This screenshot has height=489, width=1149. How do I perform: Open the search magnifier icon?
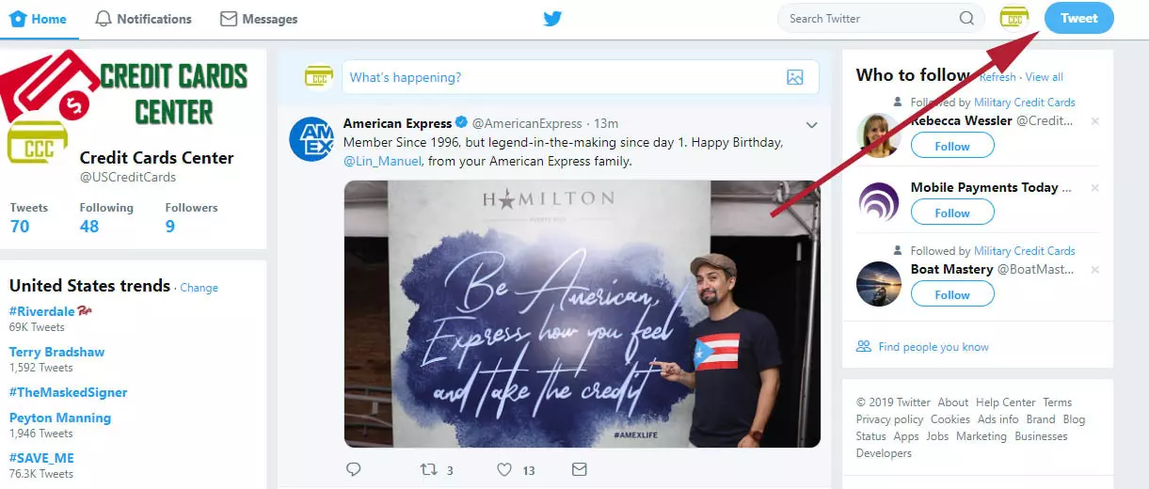pos(966,19)
